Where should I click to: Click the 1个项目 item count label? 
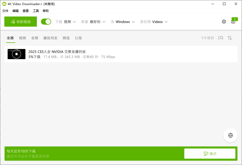(208, 38)
